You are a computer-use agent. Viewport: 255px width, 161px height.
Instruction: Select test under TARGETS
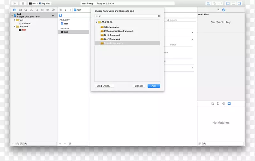(x=74, y=32)
